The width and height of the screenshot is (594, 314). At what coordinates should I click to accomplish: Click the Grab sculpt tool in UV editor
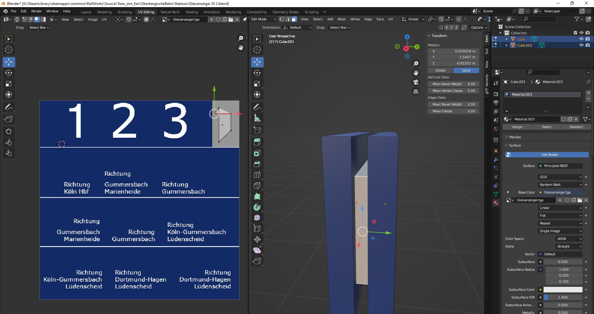tap(9, 132)
